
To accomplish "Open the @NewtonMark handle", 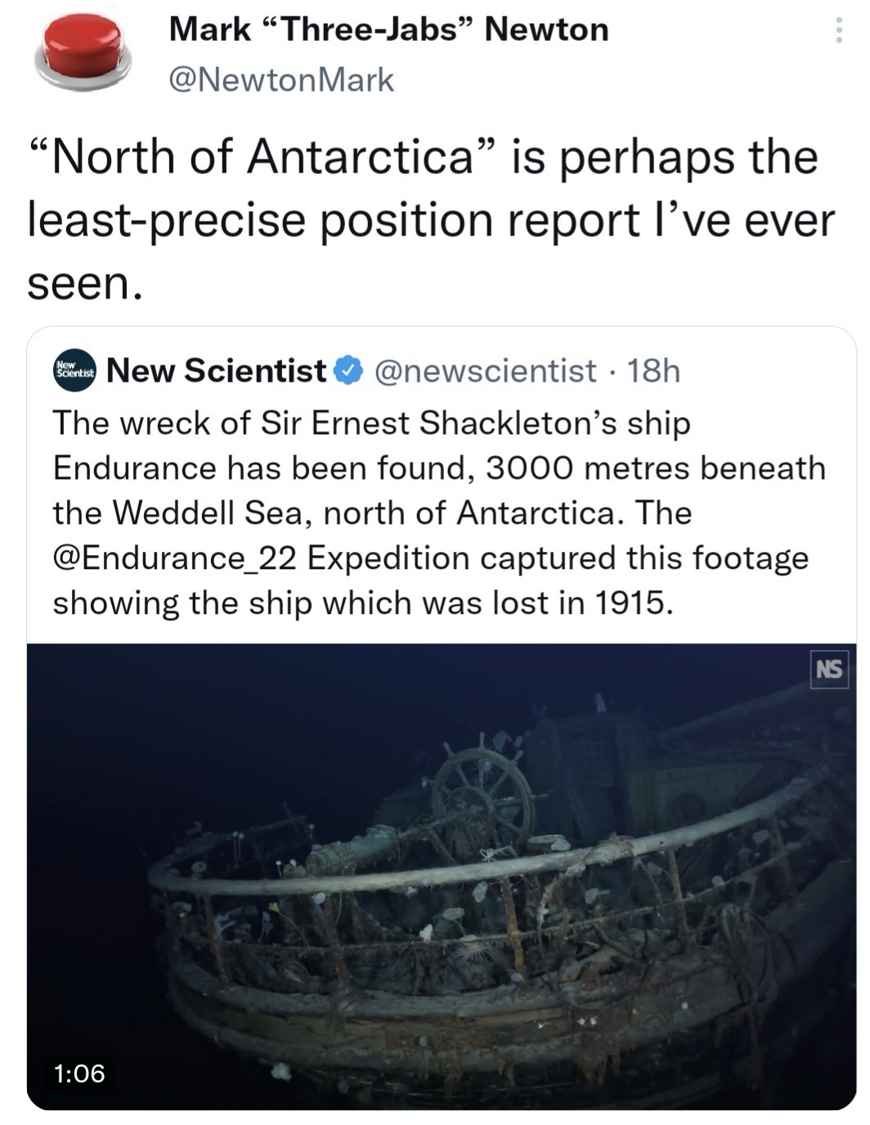I will [x=281, y=80].
